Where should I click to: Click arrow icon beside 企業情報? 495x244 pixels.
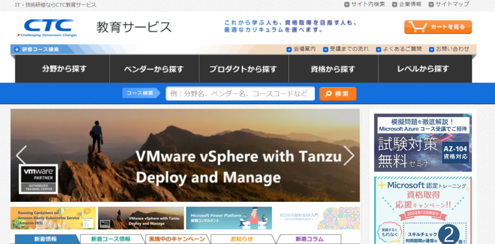pos(394,4)
